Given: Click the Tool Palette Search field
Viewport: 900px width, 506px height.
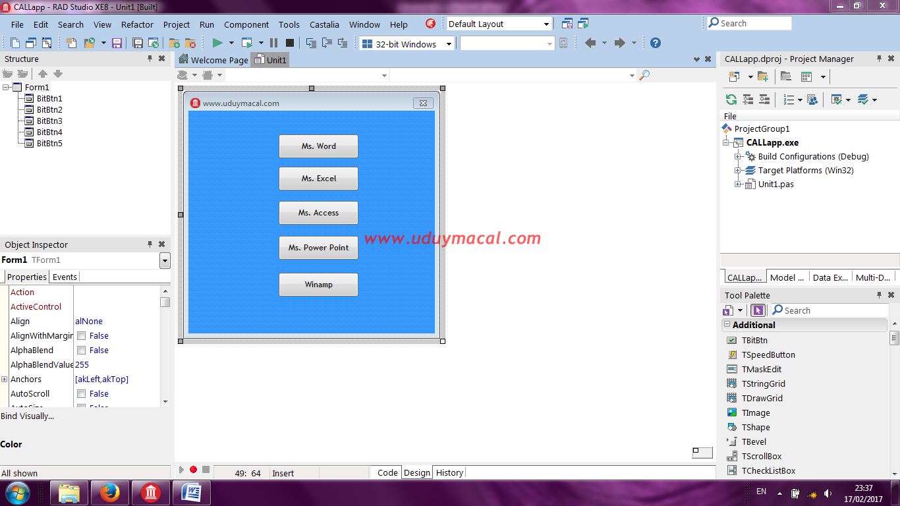Looking at the screenshot, I should click(829, 310).
